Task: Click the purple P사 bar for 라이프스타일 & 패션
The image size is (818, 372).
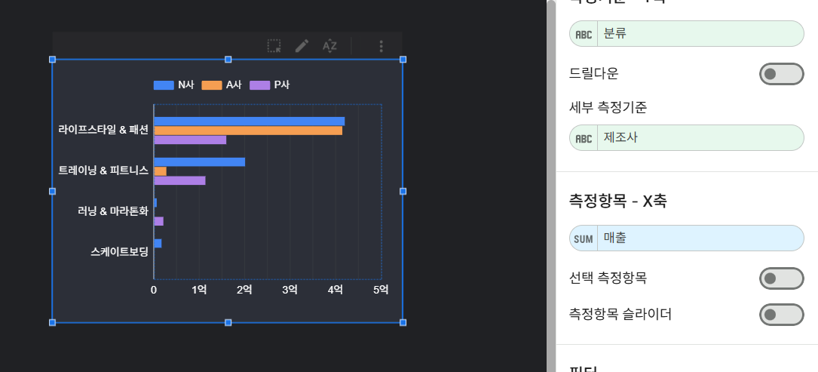Action: (x=190, y=140)
